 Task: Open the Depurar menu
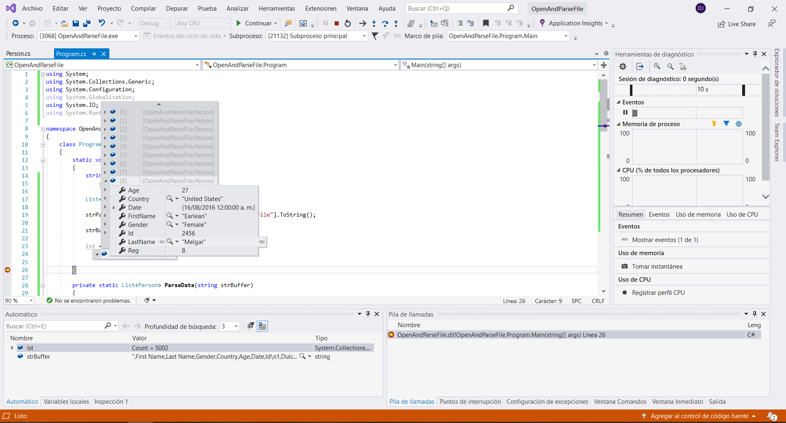[x=177, y=9]
